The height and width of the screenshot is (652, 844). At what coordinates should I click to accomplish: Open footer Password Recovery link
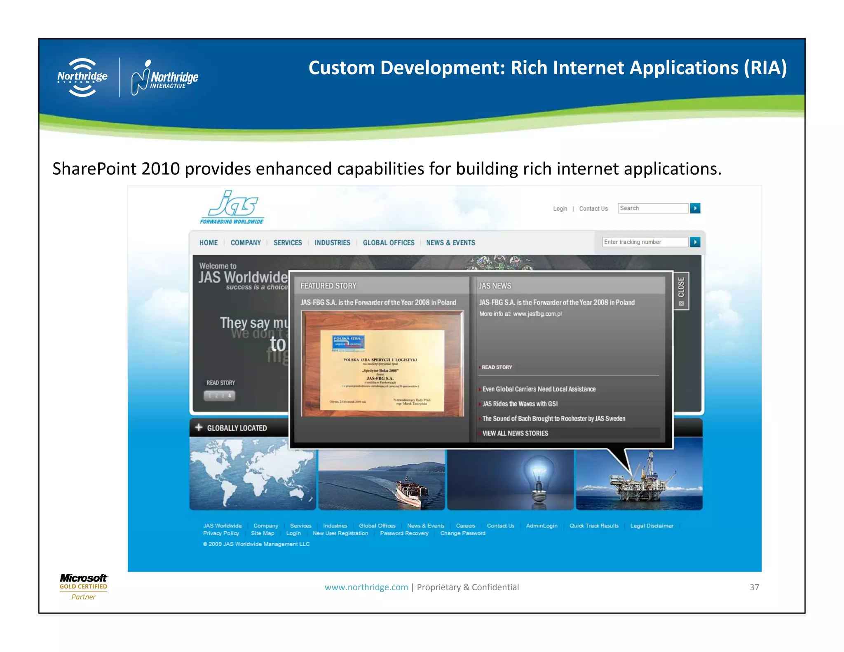pos(404,533)
